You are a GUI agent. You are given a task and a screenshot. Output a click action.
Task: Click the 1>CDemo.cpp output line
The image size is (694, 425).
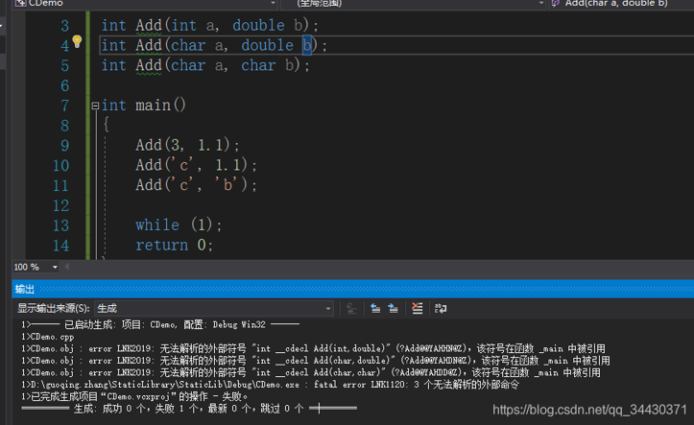pyautogui.click(x=47, y=337)
